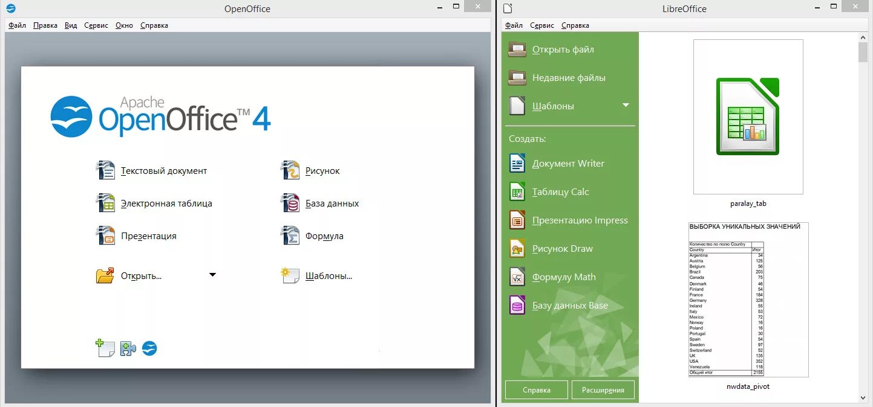This screenshot has width=873, height=407.
Task: Click Документ Writer in LibreOffice
Action: (568, 164)
